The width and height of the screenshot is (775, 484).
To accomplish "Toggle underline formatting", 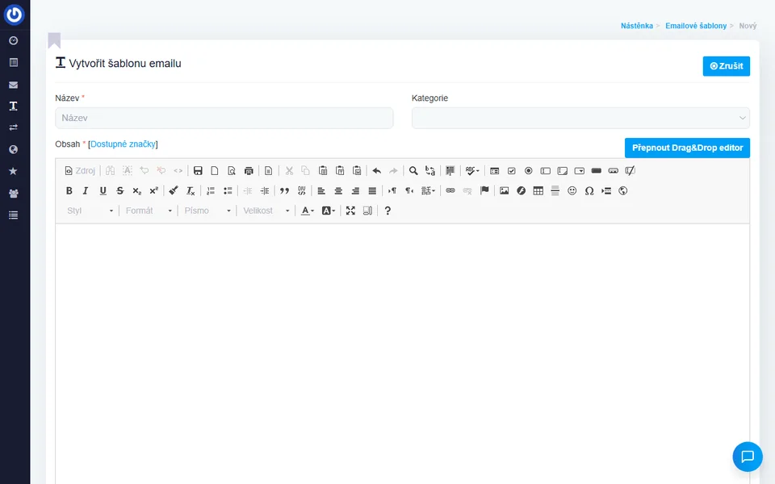I will click(103, 191).
